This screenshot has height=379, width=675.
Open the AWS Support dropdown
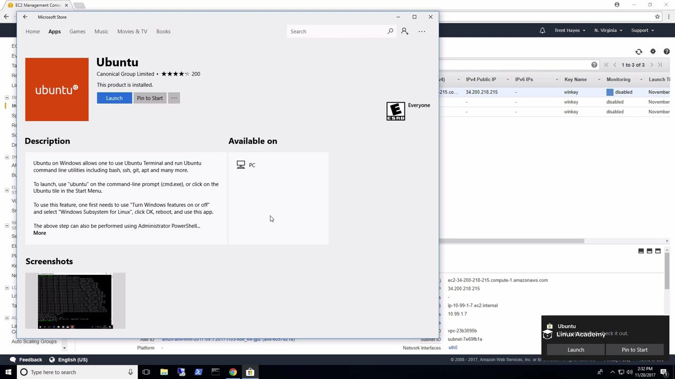tap(642, 31)
